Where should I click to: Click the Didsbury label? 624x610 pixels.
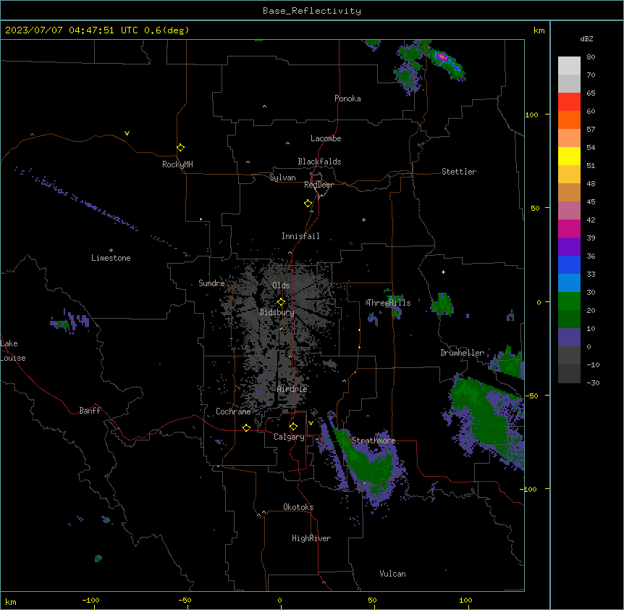click(277, 312)
